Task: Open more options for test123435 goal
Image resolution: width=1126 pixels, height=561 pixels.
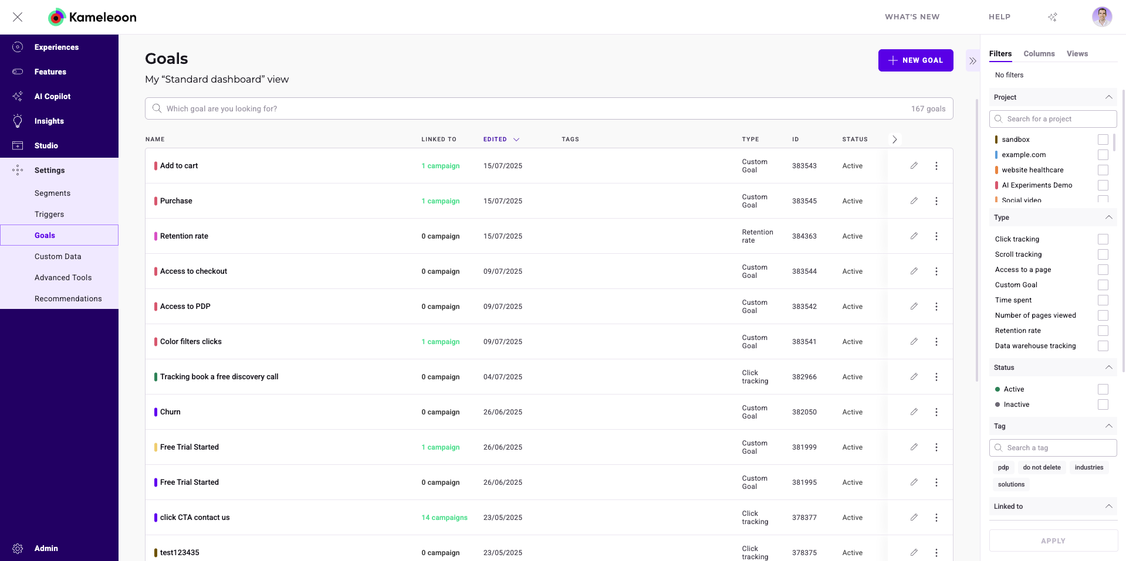Action: click(x=936, y=553)
